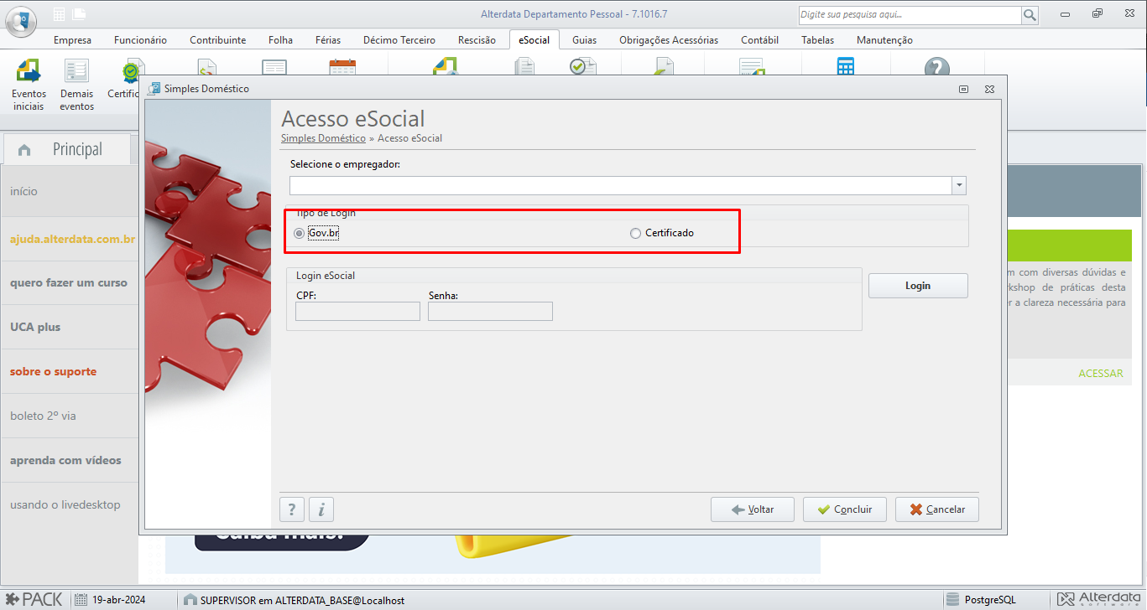Click the home icon beside Principal
Image resolution: width=1147 pixels, height=610 pixels.
pyautogui.click(x=24, y=150)
